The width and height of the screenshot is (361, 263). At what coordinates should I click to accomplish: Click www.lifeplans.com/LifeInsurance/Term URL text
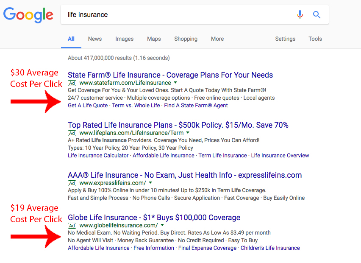(x=131, y=133)
